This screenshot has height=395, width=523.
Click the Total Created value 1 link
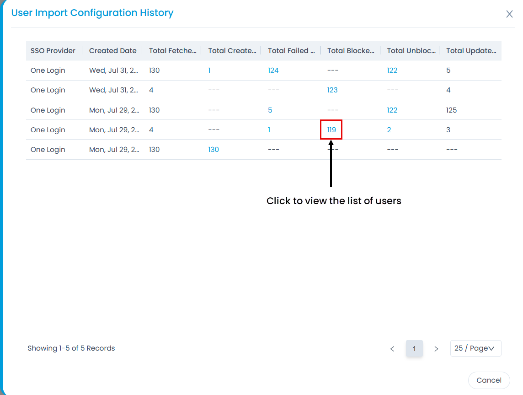209,70
